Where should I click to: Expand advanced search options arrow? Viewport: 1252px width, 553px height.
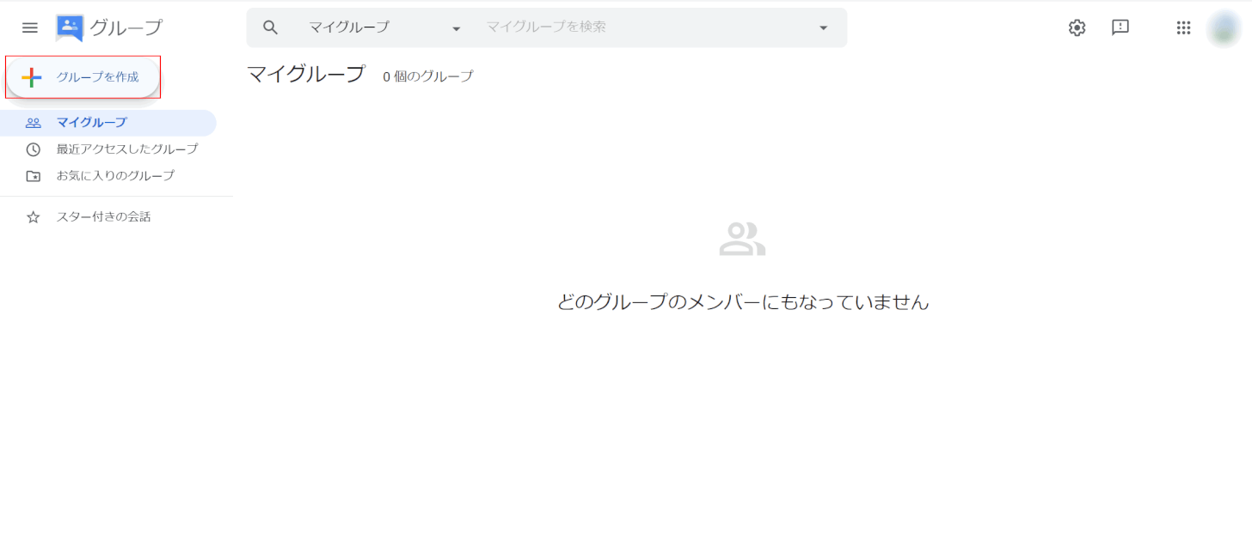coord(823,28)
